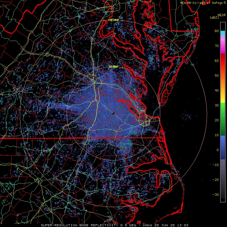Image resolution: width=227 pixels, height=227 pixels.
Task: Click the 100 NMI range ring label
Action: (x=113, y=20)
